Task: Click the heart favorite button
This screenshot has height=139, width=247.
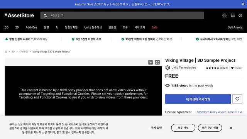Action: point(237,99)
